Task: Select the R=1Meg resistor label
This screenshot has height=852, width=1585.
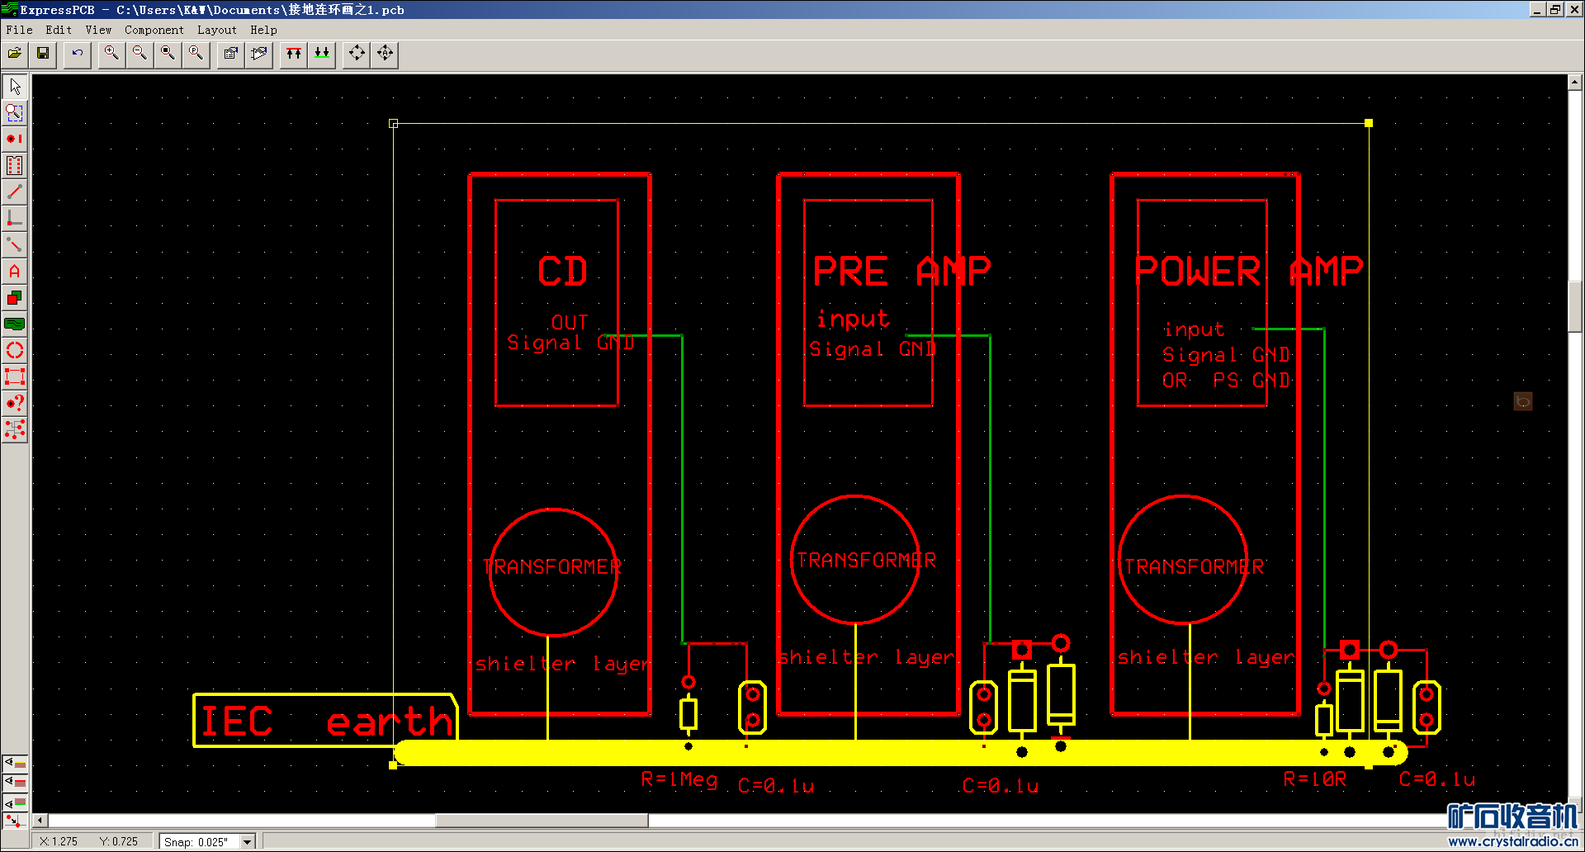Action: pyautogui.click(x=679, y=779)
